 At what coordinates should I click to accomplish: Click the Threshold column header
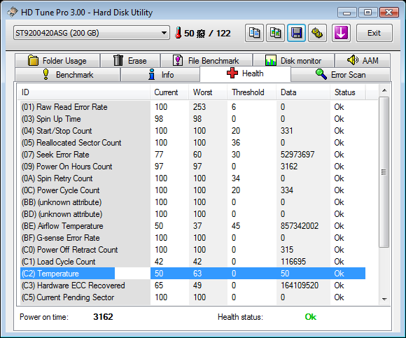(252, 92)
